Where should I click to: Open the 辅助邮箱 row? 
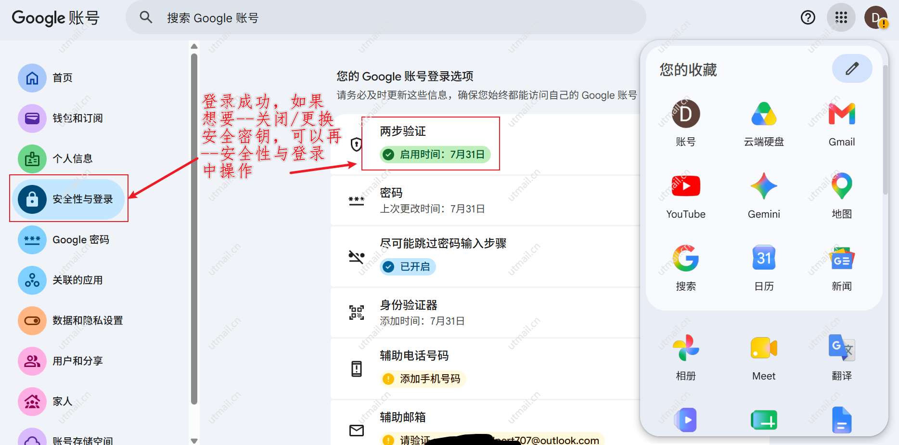(485, 423)
